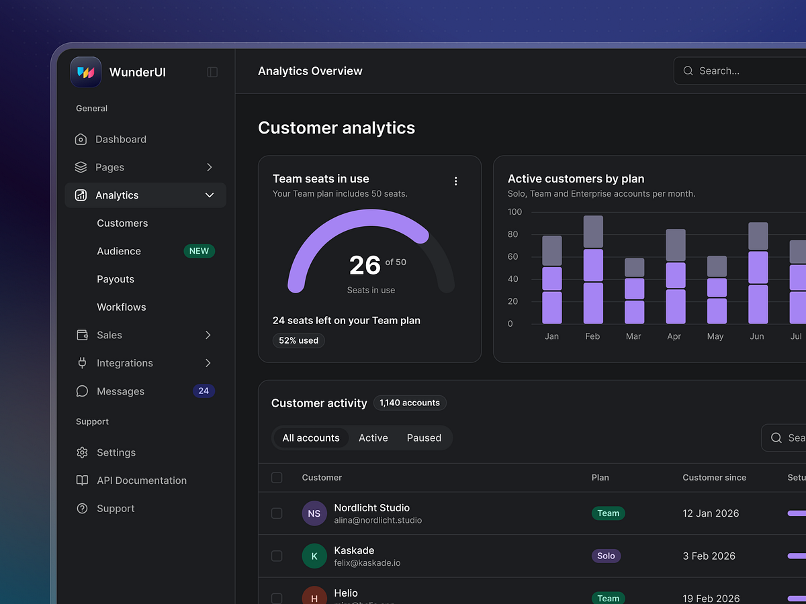
Task: Click the 52% used badge
Action: pyautogui.click(x=299, y=341)
